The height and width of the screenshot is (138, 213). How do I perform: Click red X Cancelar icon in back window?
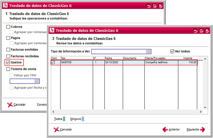[x=10, y=105]
